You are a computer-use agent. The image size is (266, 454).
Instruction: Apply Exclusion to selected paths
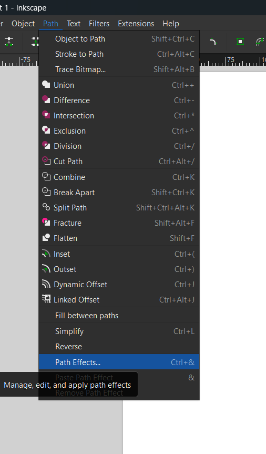tap(119, 131)
